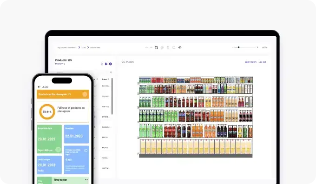Click the redo arrow in top toolbar
316x184 pixels.
tap(151, 47)
